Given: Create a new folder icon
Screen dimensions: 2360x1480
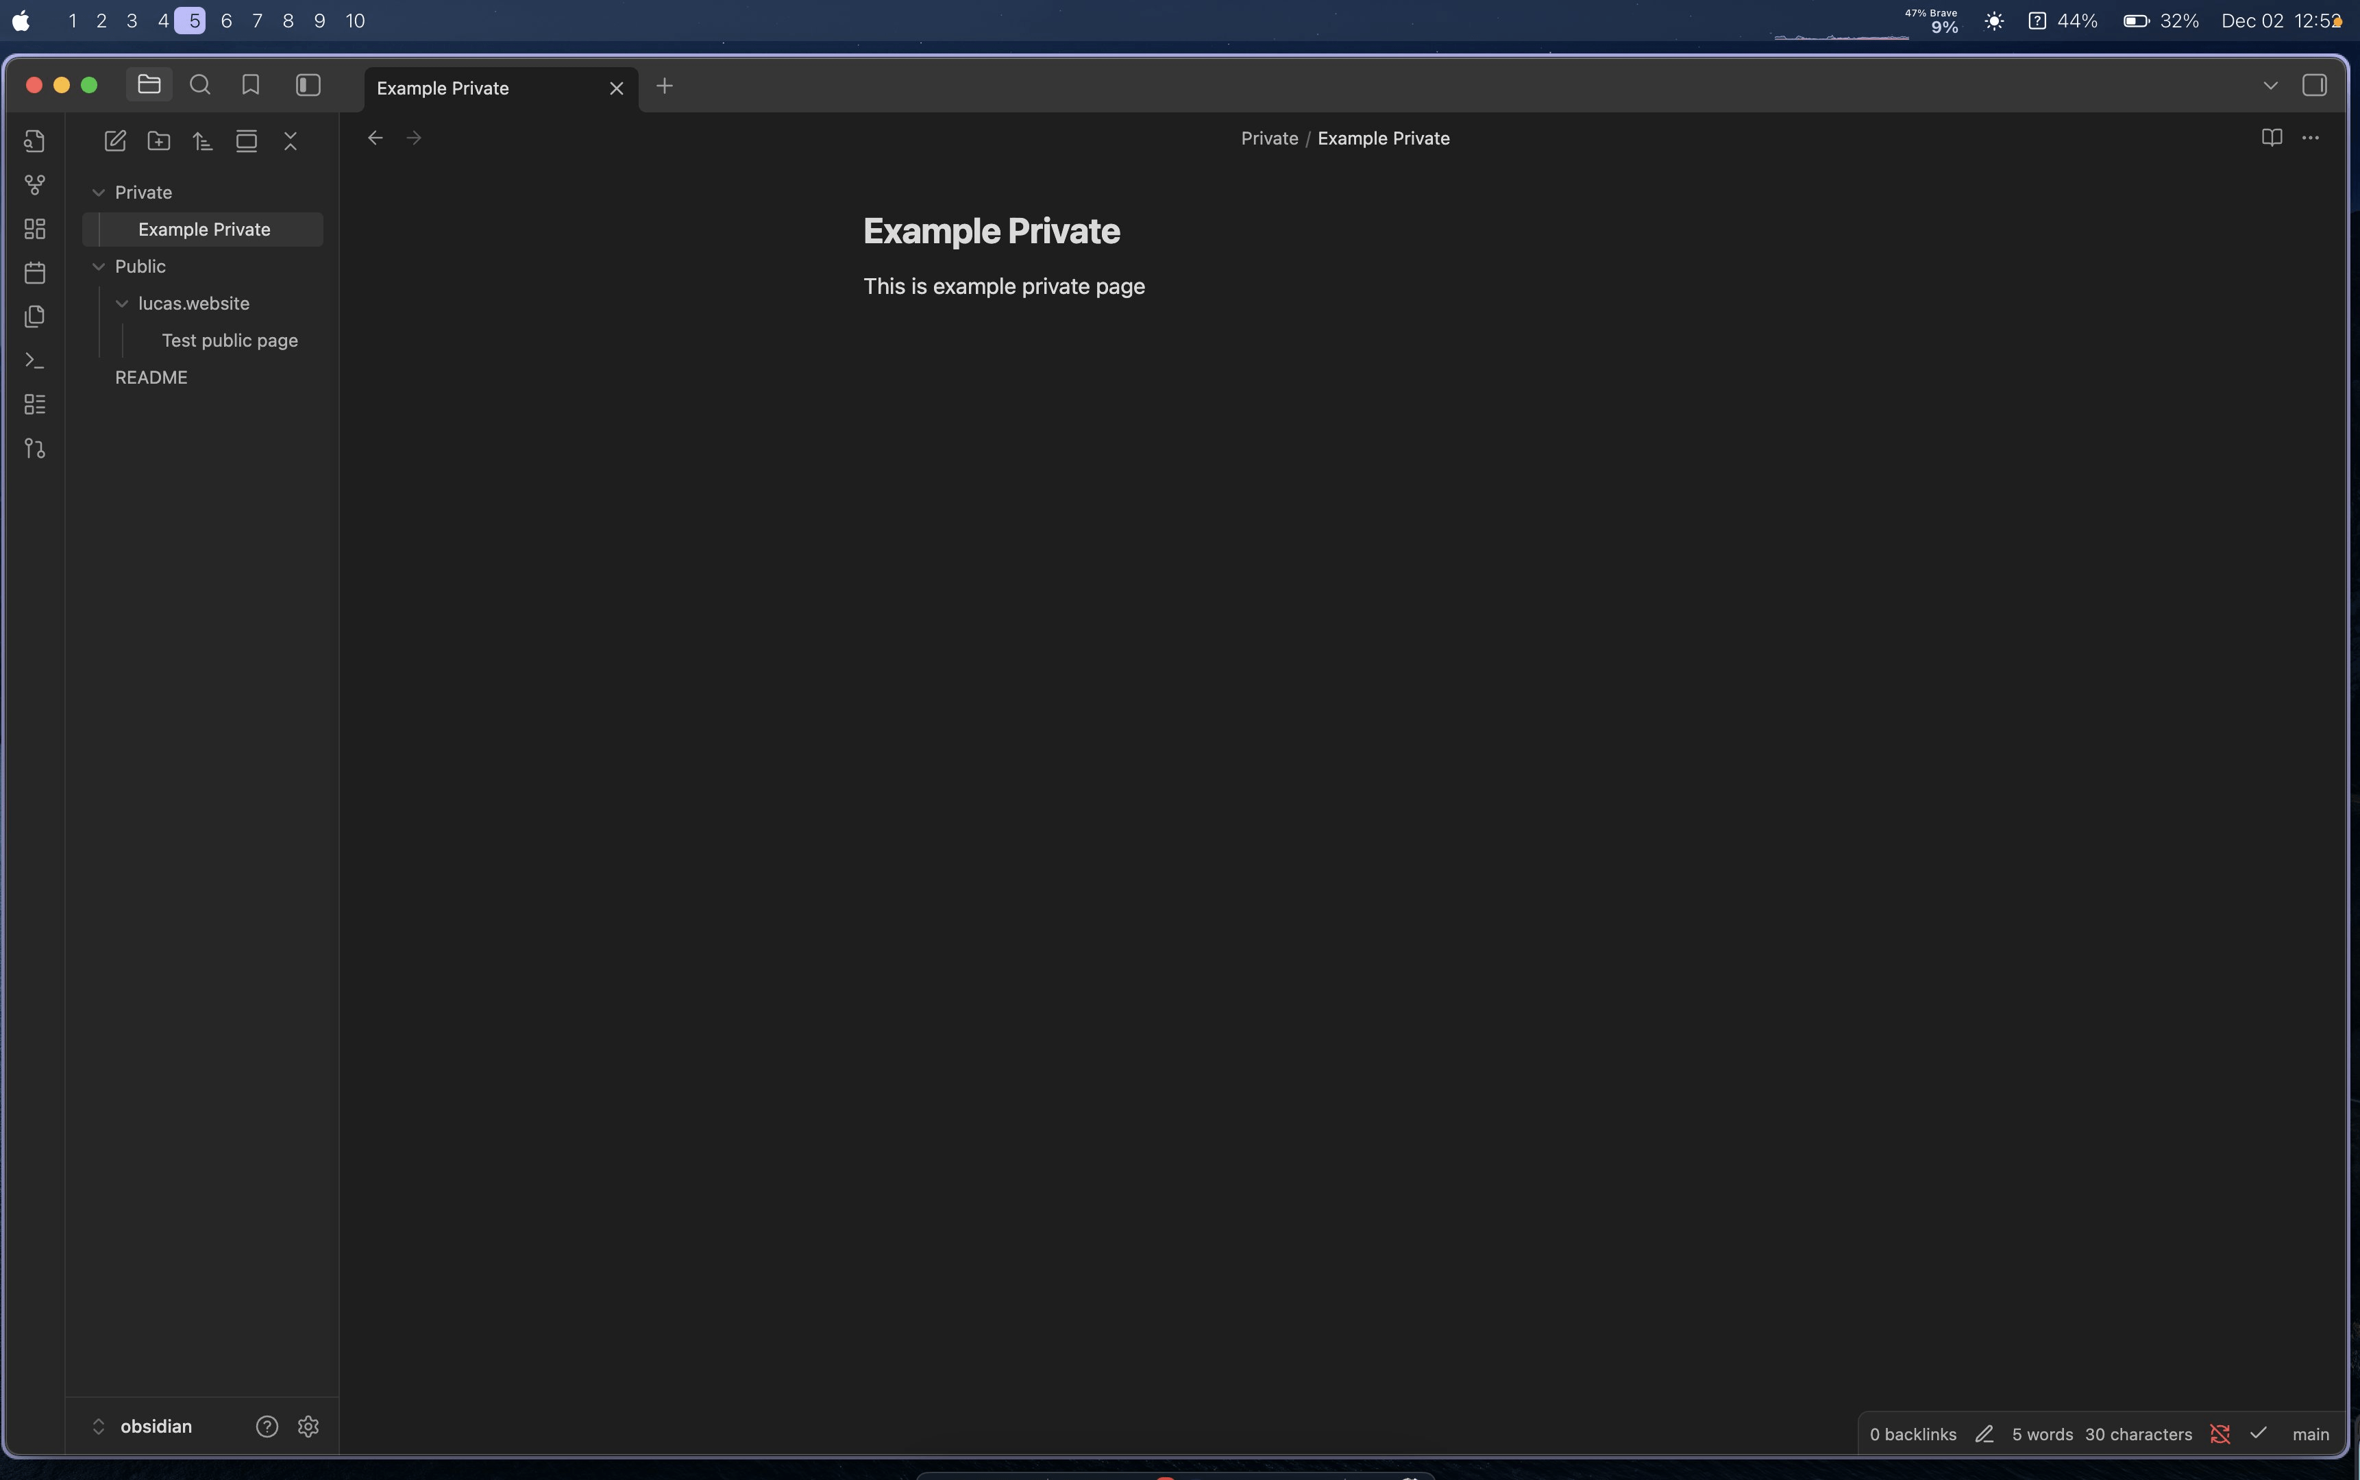Looking at the screenshot, I should [158, 142].
